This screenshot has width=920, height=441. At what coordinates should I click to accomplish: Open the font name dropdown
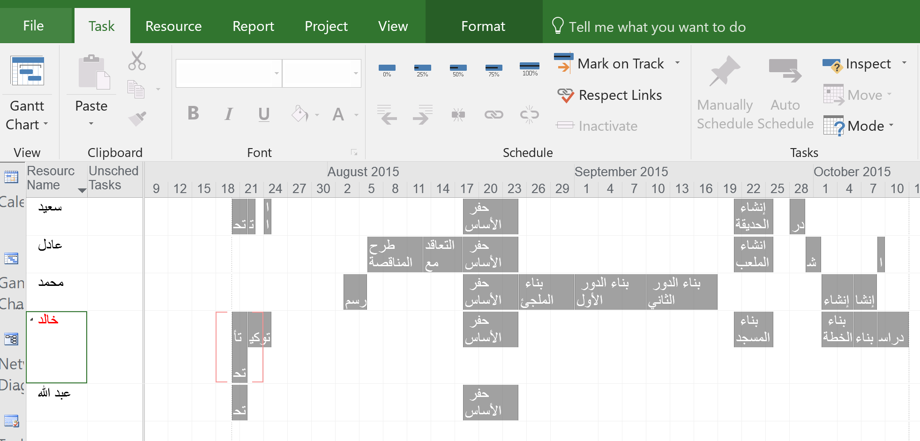[x=277, y=73]
